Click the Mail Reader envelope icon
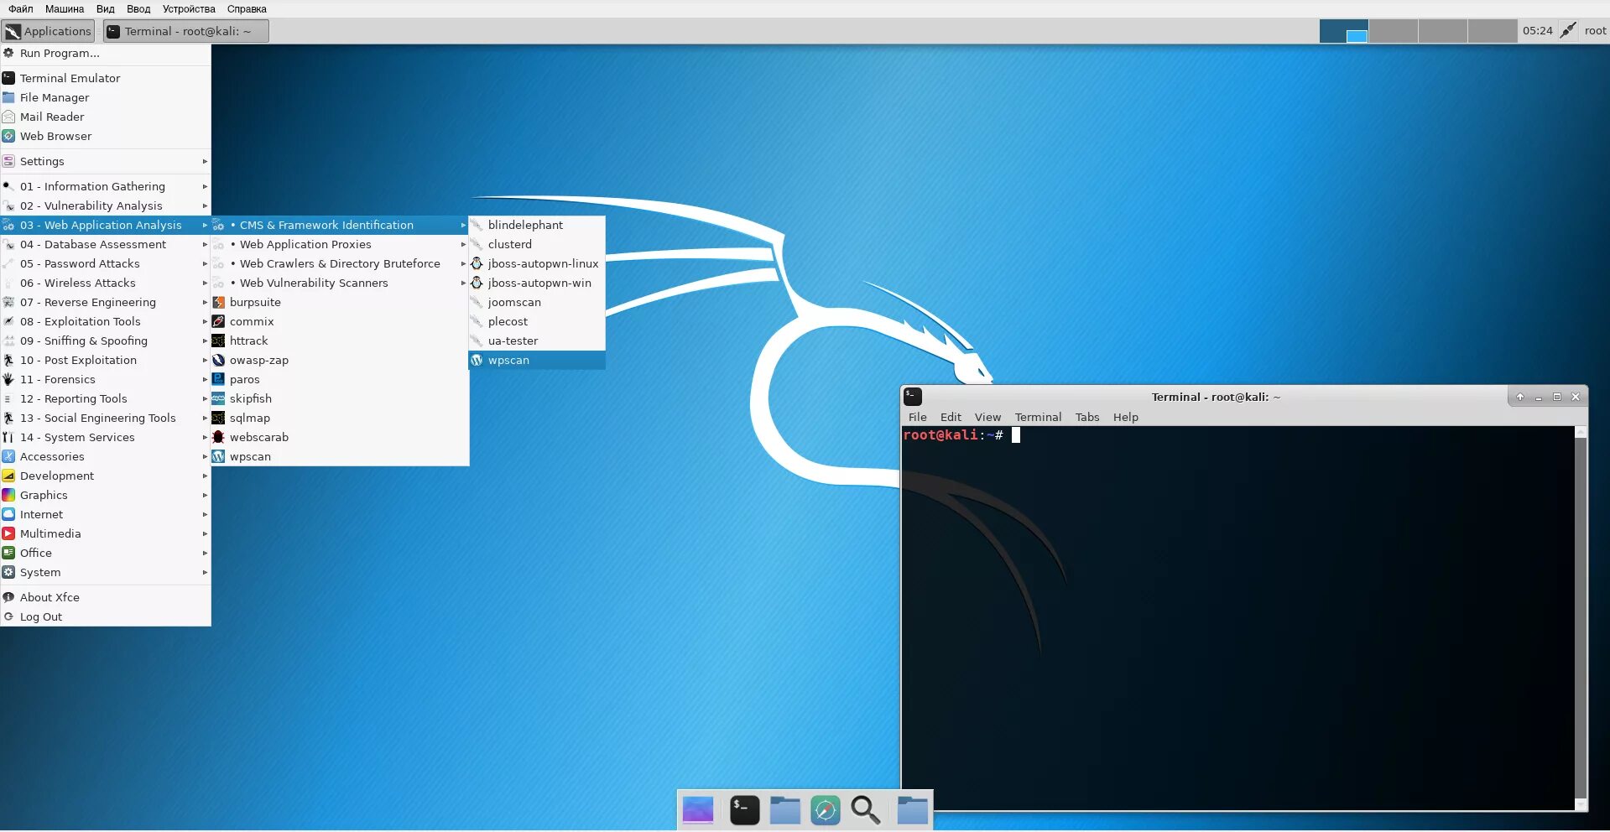The image size is (1610, 832). (8, 117)
